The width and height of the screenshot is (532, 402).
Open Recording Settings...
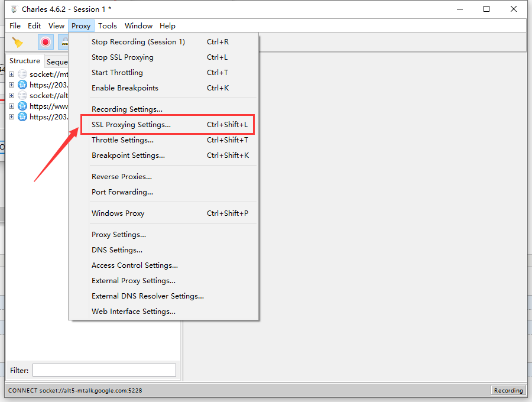coord(164,109)
